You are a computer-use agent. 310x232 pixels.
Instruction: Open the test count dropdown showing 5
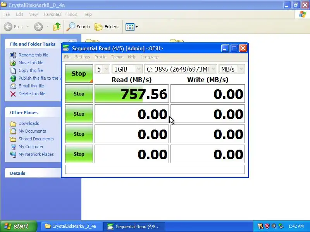tap(102, 69)
